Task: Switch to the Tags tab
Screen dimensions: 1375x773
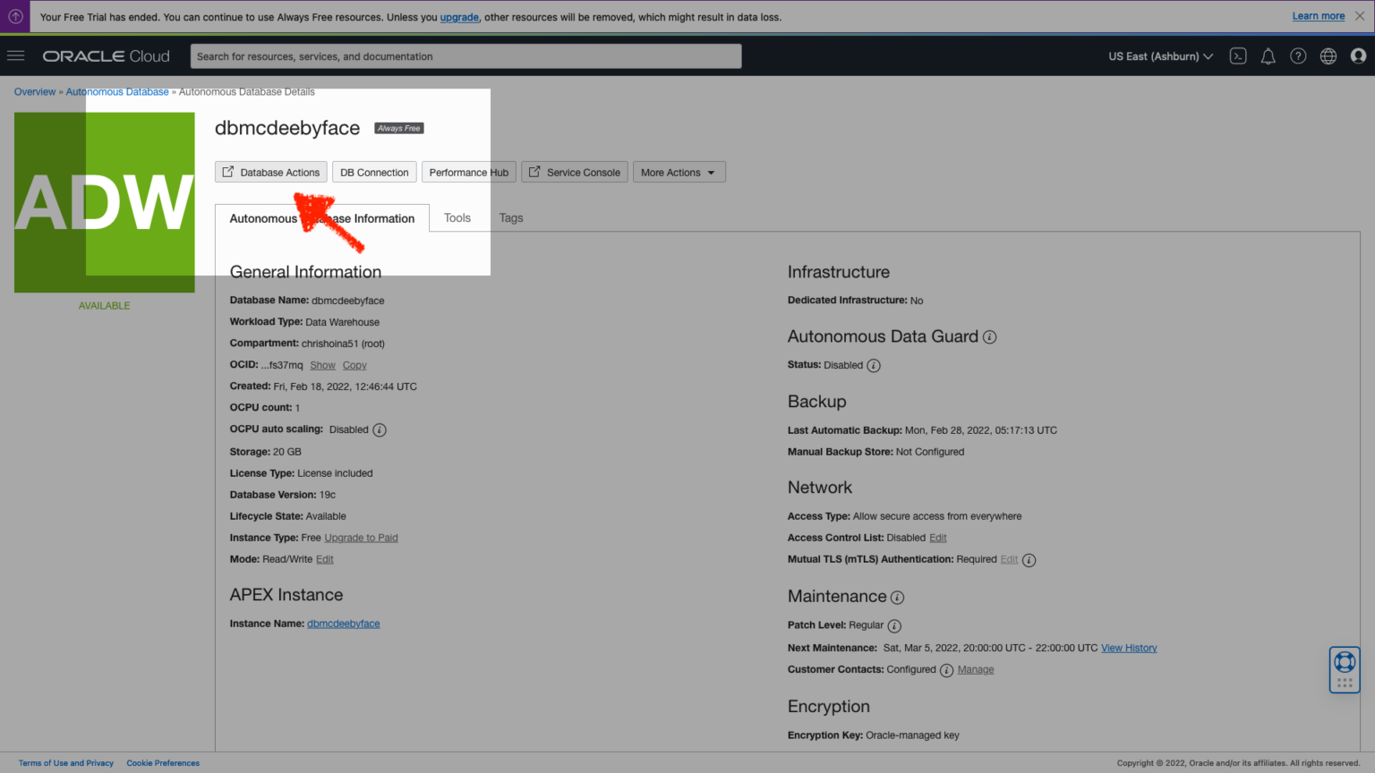Action: tap(510, 217)
